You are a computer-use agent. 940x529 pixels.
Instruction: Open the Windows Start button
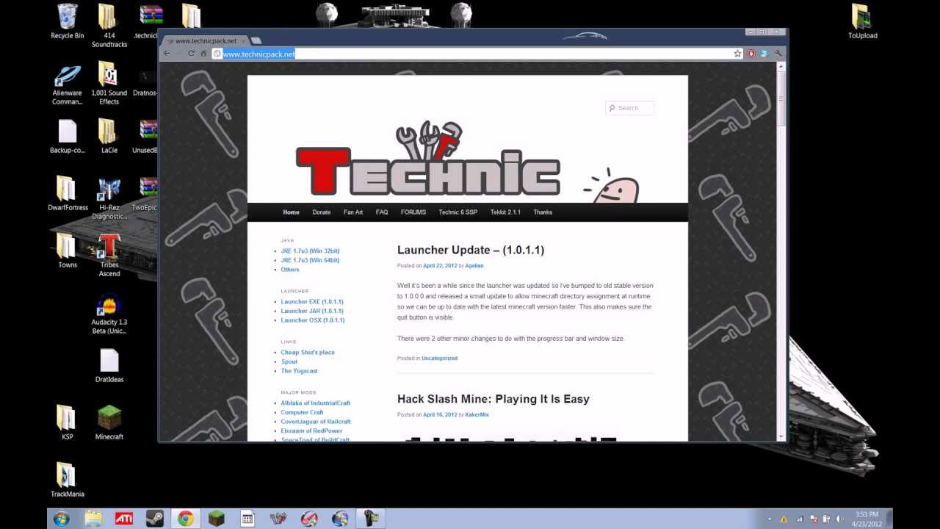[x=61, y=519]
